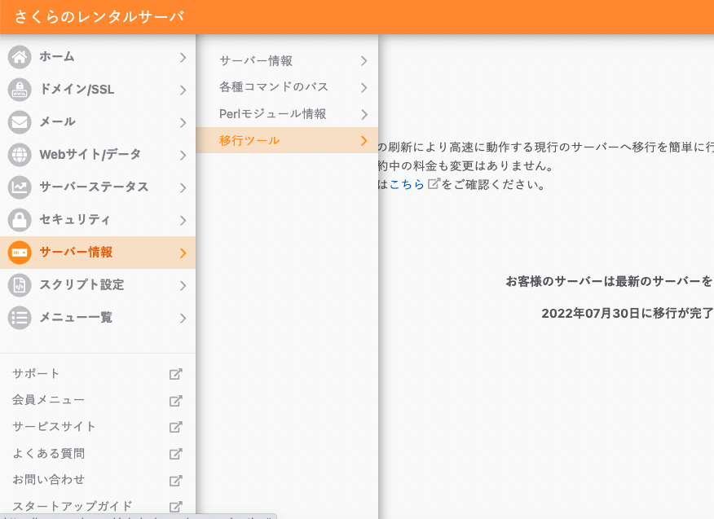Viewport: 714px width, 519px height.
Task: Expand the メニュー一覧 chevron arrow
Action: click(x=183, y=319)
